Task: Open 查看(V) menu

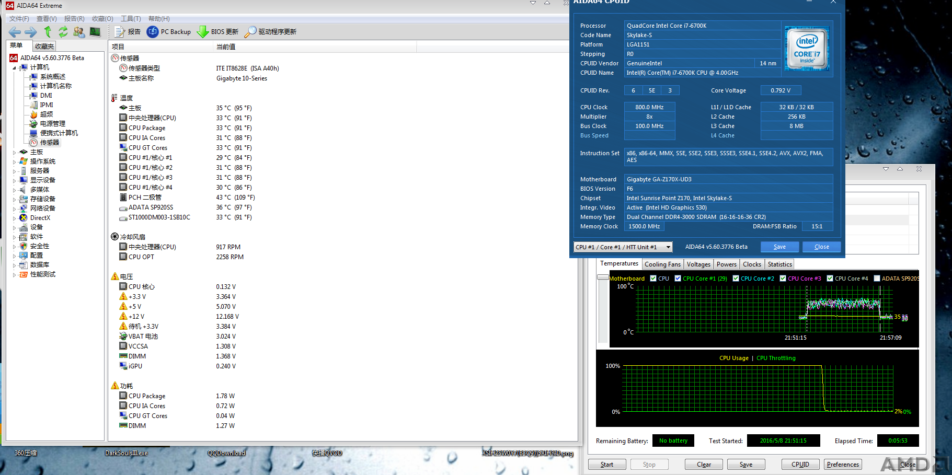Action: (47, 19)
